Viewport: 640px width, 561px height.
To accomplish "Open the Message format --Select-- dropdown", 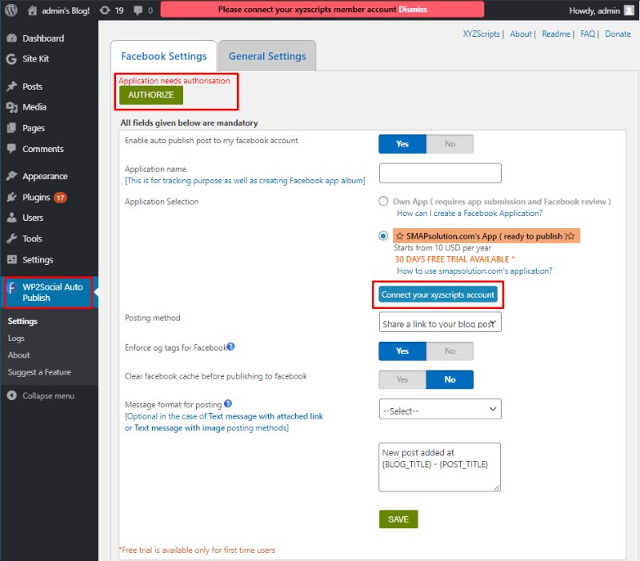I will point(440,409).
